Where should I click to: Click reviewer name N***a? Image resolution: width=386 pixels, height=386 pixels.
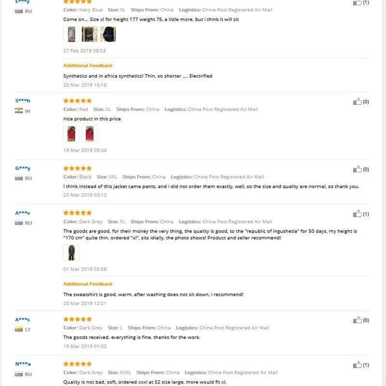tap(23, 364)
